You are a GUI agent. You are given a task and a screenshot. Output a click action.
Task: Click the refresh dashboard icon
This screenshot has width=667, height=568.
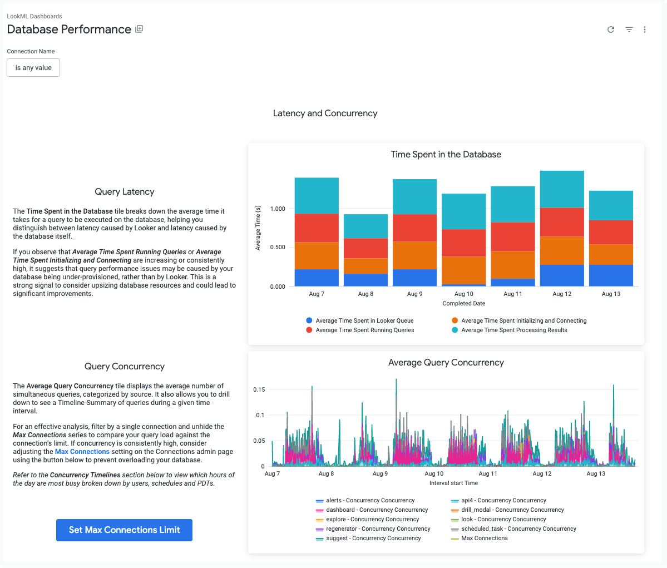point(611,29)
